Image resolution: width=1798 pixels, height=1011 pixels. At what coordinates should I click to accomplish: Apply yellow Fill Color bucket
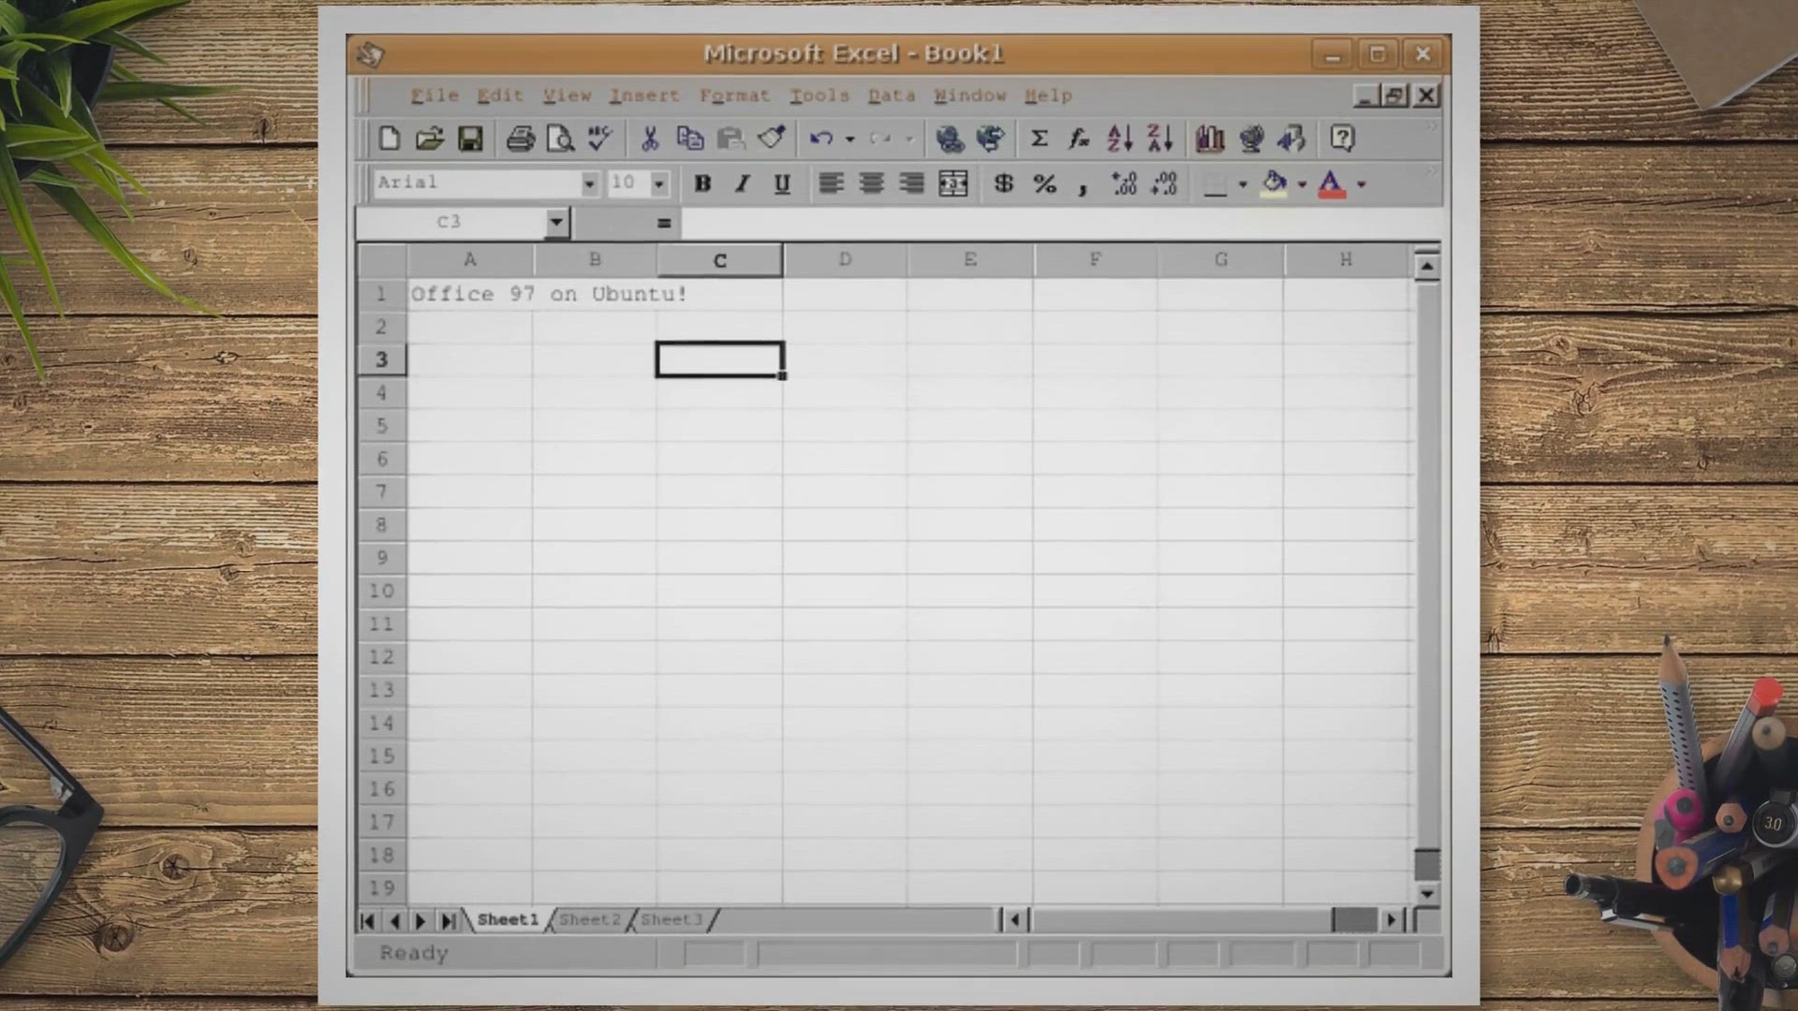(1275, 183)
